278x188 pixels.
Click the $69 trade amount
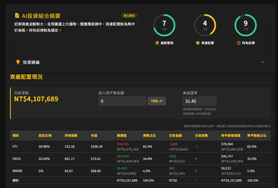(172, 168)
